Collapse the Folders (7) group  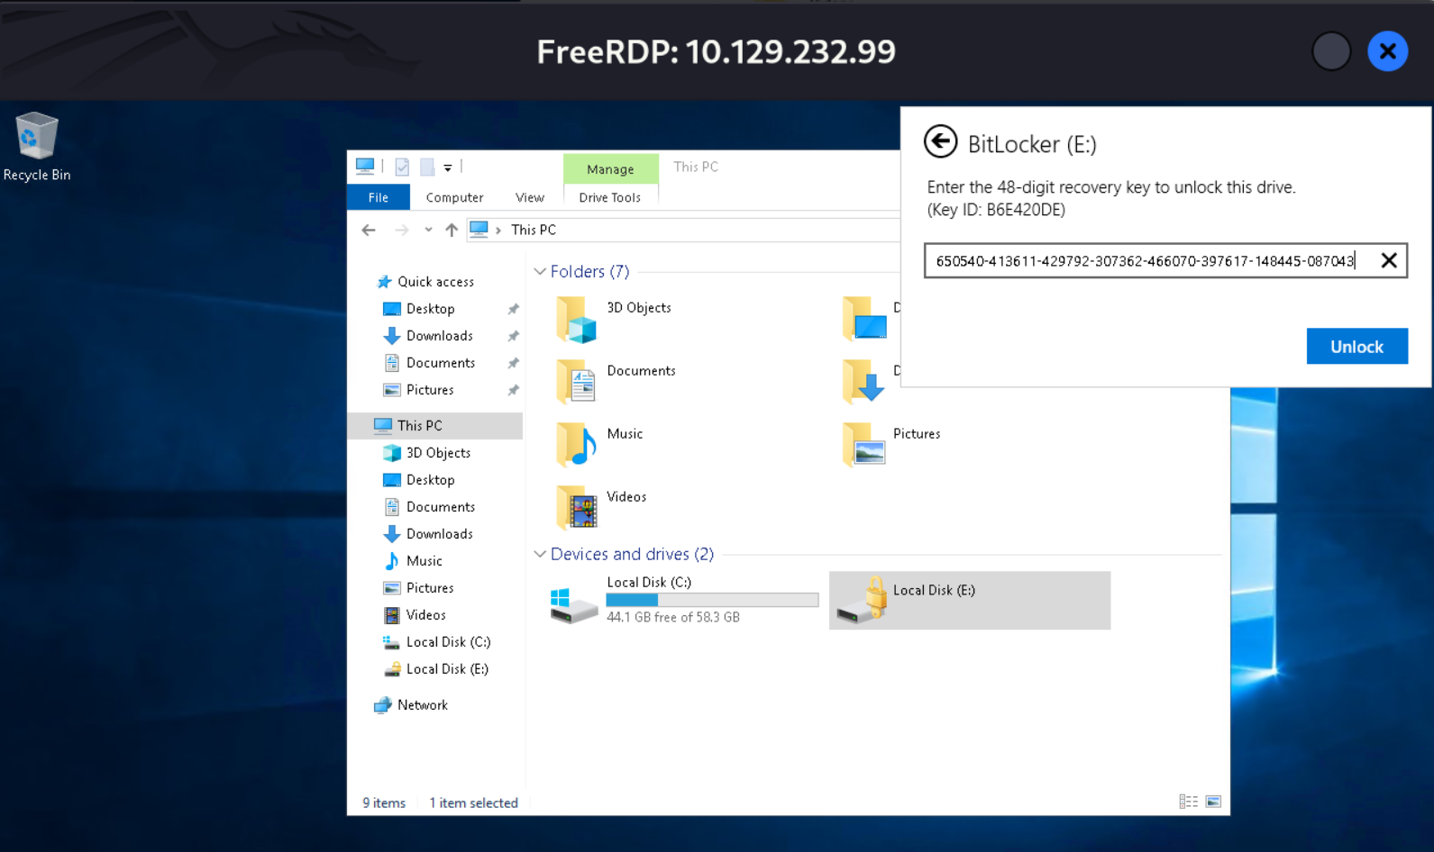click(540, 272)
